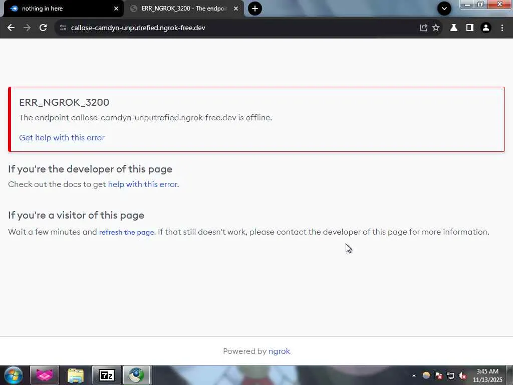Screen dimensions: 513x385
Task: Click 'If you're a visitor of this page'
Action: (76, 215)
